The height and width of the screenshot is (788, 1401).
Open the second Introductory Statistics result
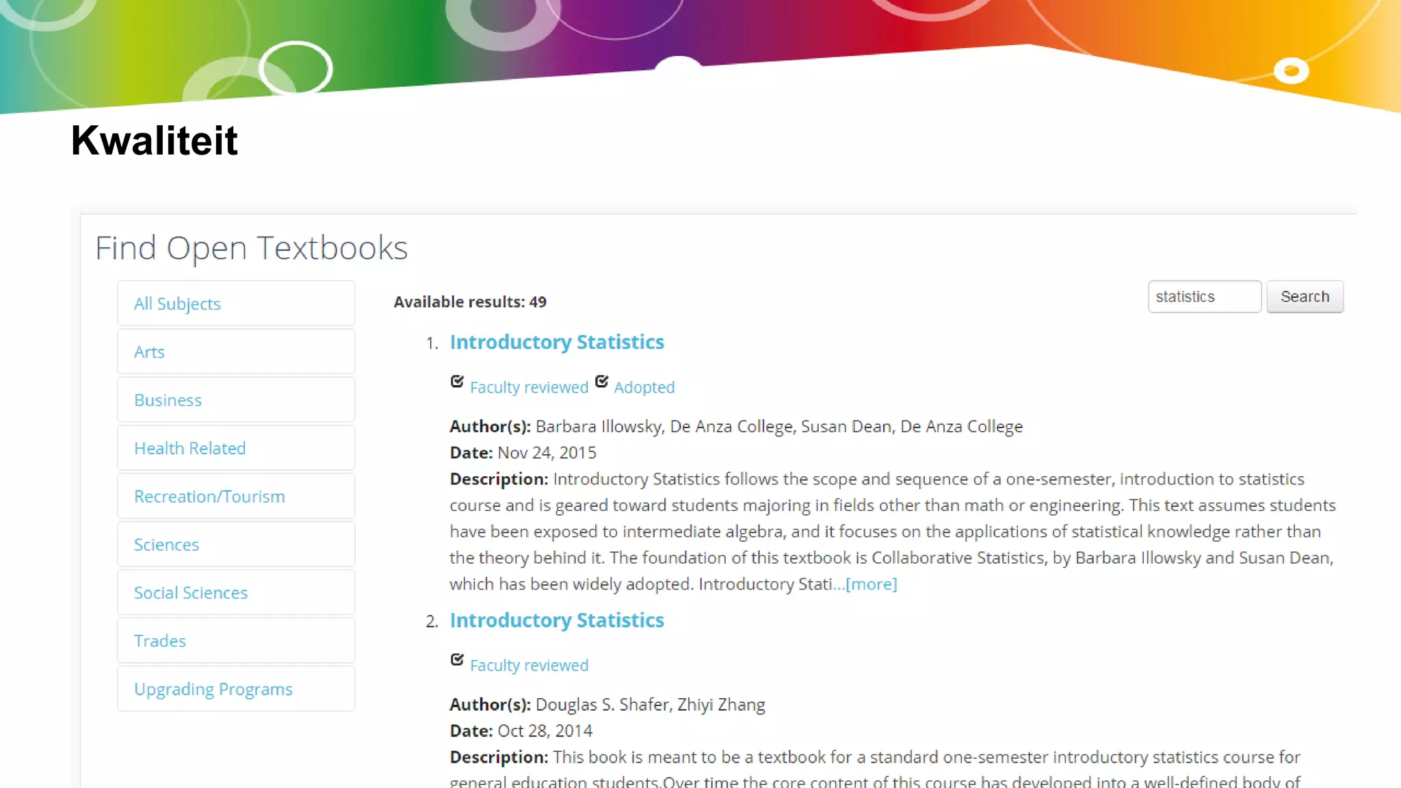[556, 620]
